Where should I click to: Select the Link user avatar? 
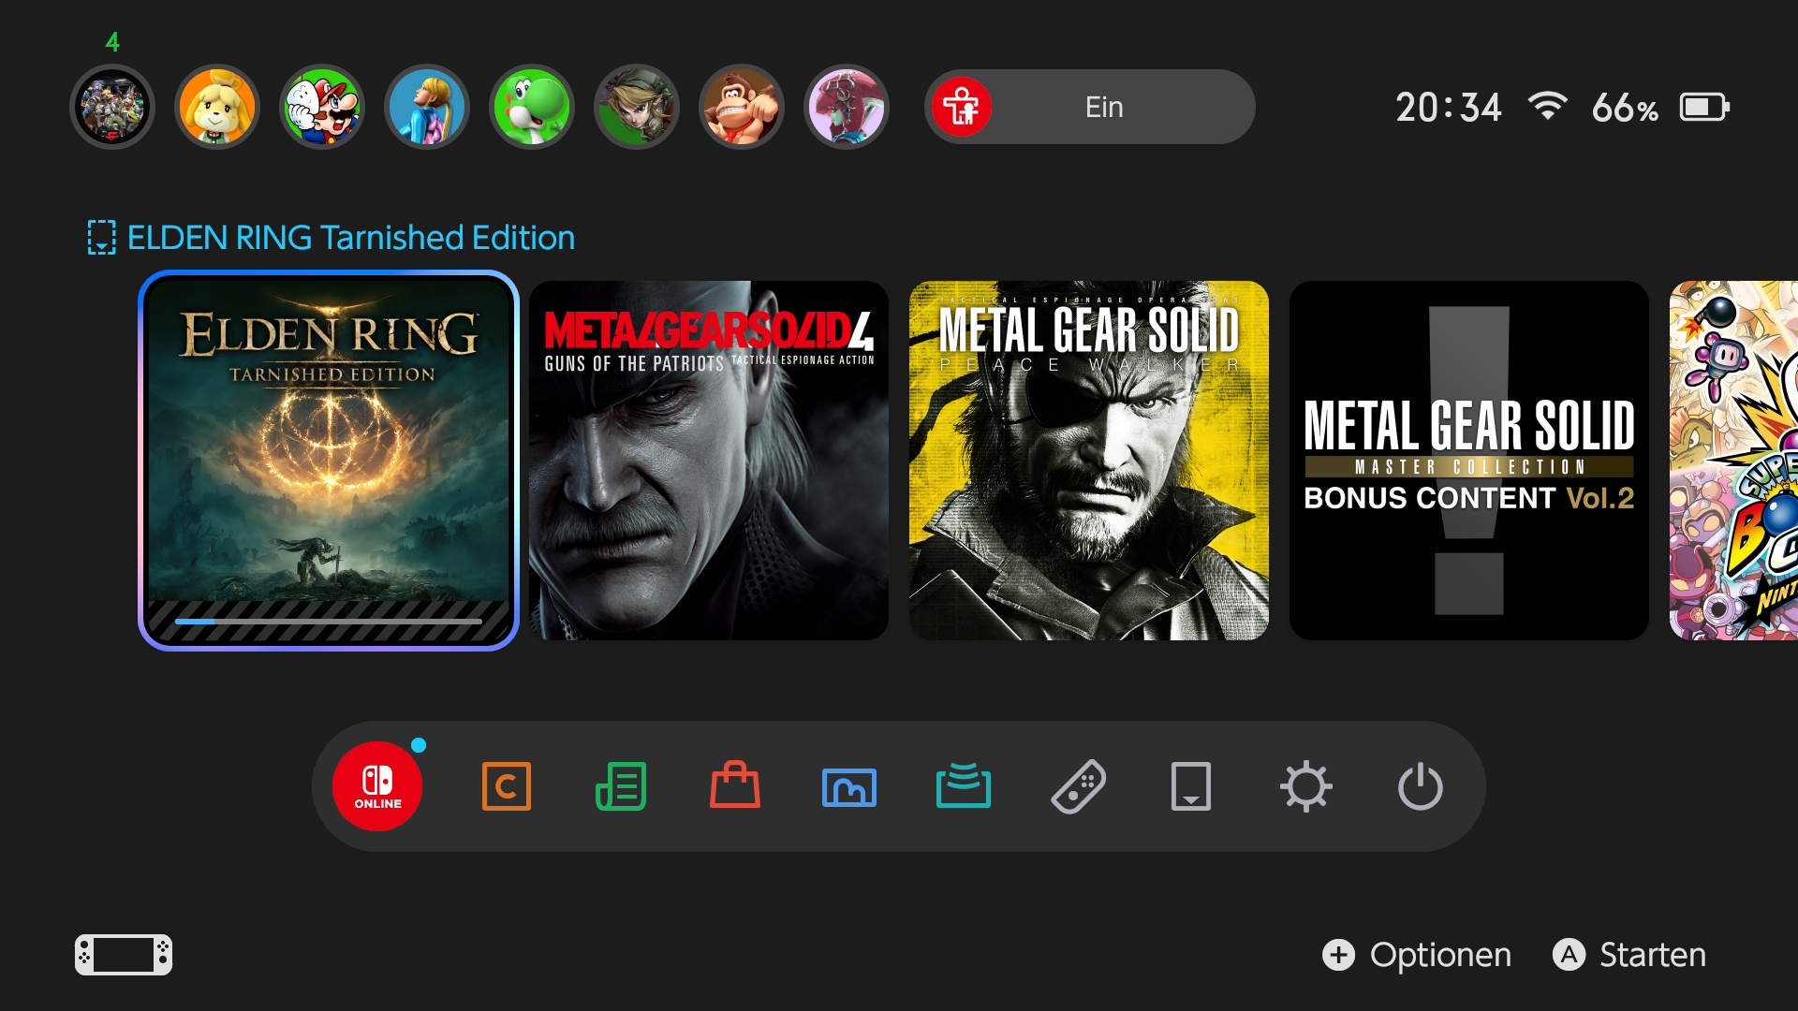point(637,107)
